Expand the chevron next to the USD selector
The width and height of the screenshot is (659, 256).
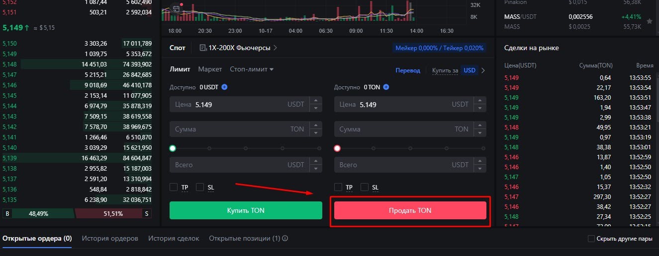tap(483, 70)
